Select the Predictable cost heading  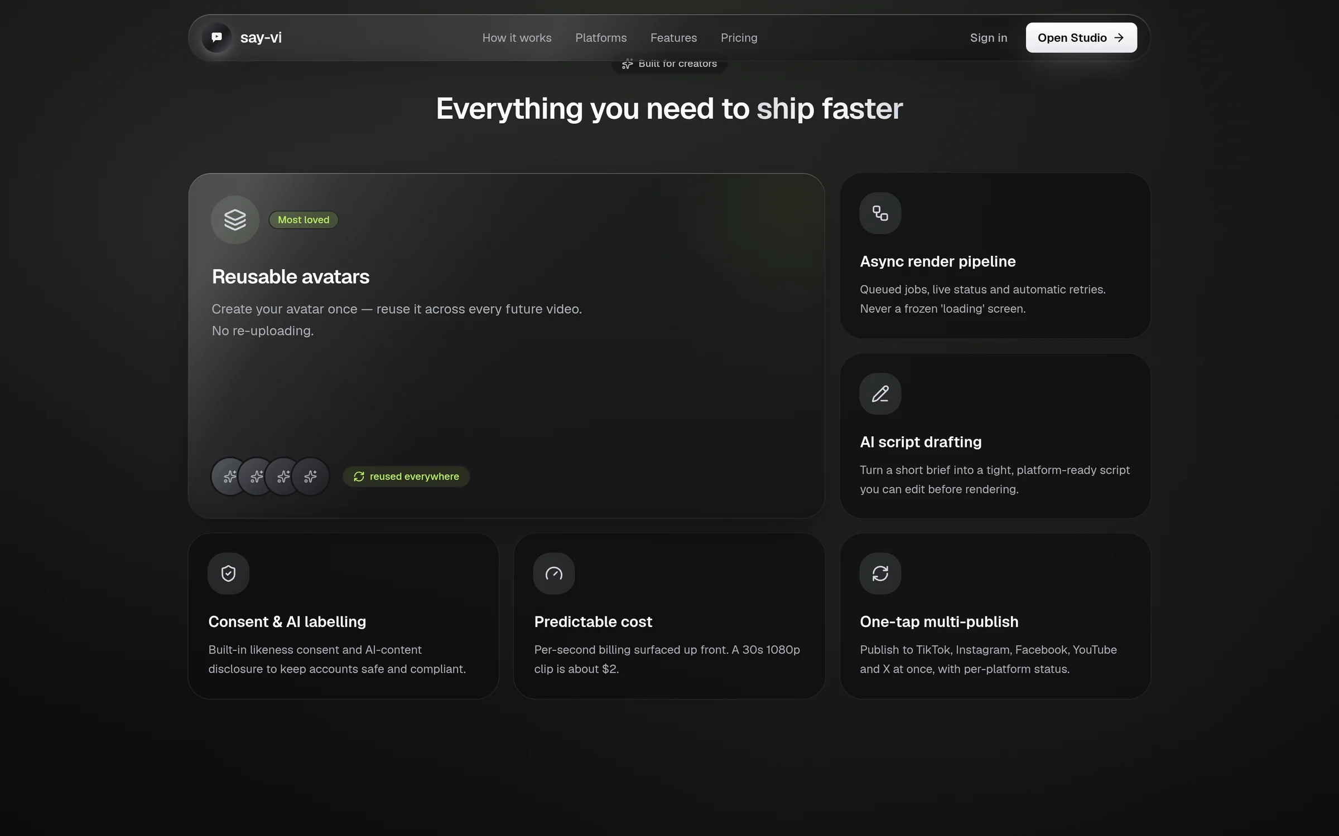pos(593,621)
